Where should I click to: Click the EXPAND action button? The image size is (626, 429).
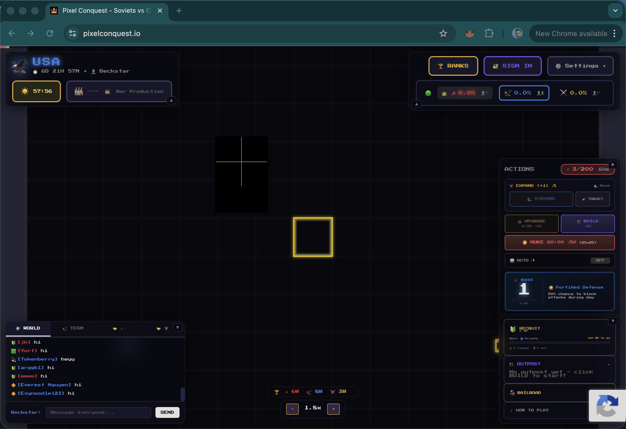(541, 199)
